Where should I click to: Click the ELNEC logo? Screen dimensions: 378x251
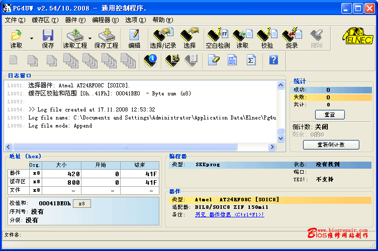click(358, 36)
